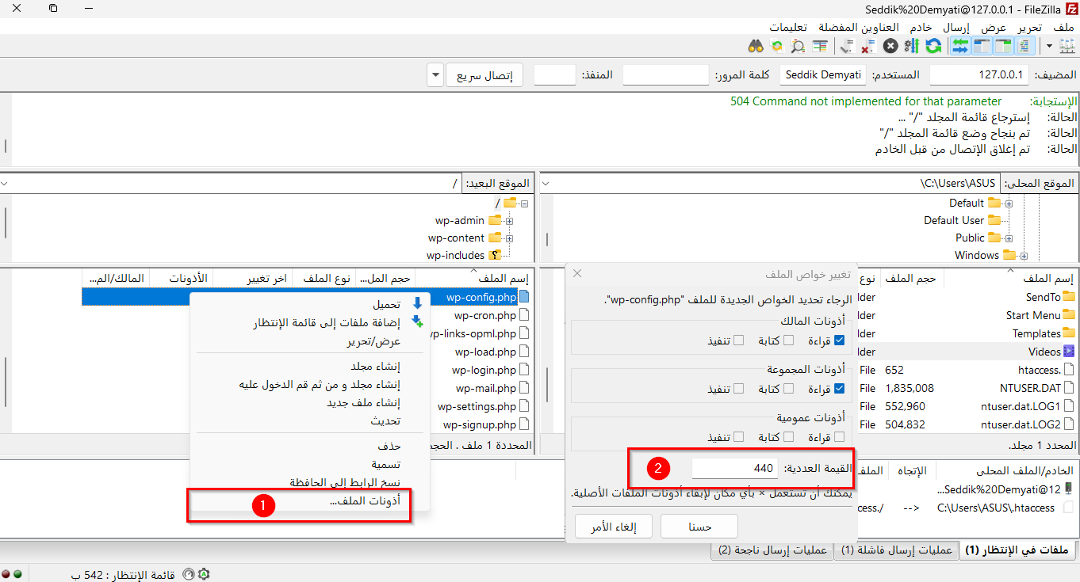Click the numeric value field showing 440
The height and width of the screenshot is (582, 1080).
pos(734,468)
